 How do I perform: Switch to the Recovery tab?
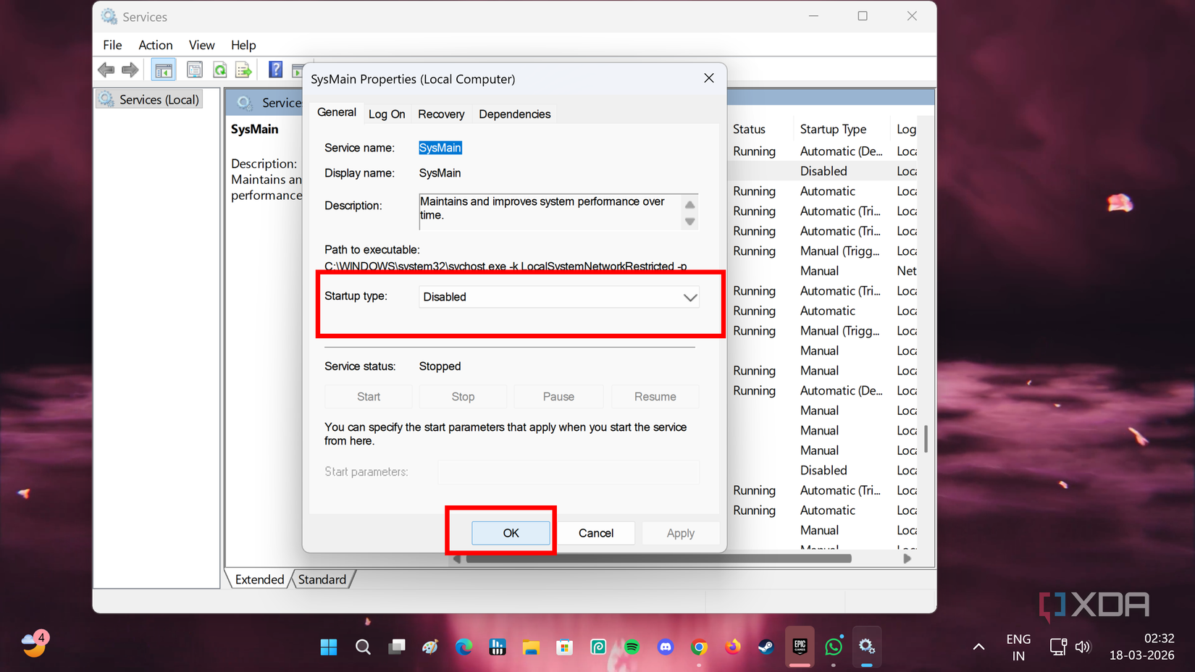[441, 114]
